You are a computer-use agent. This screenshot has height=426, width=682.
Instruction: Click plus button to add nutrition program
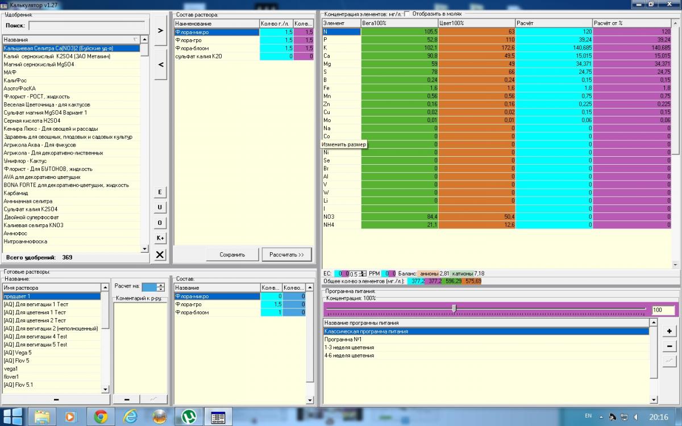[x=669, y=331]
